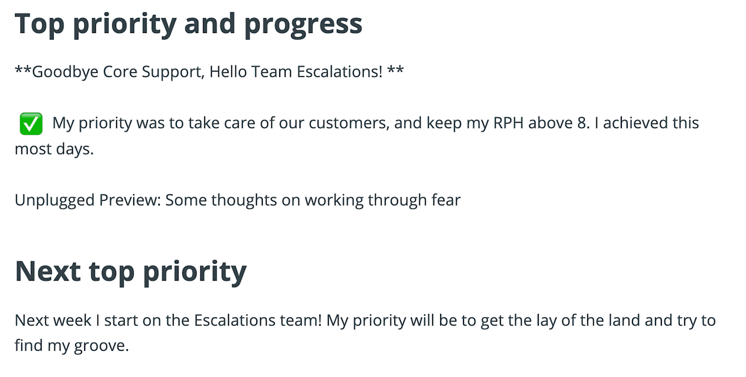Viewport: 746px width, 377px height.
Task: Click the phrase 'Escalations team!' in the last paragraph
Action: click(x=257, y=321)
